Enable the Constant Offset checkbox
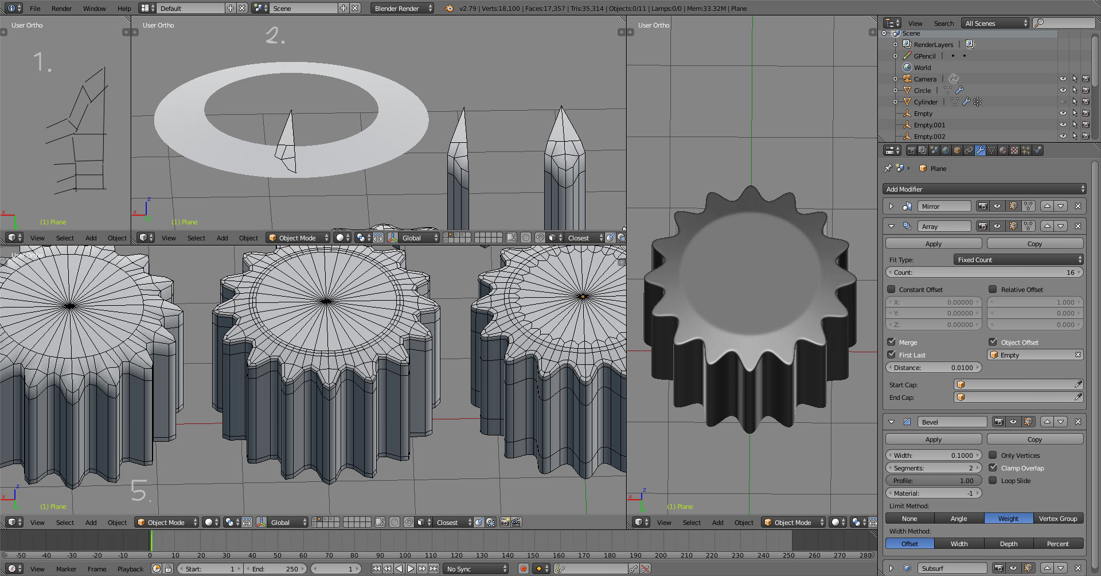The image size is (1101, 576). click(x=891, y=289)
